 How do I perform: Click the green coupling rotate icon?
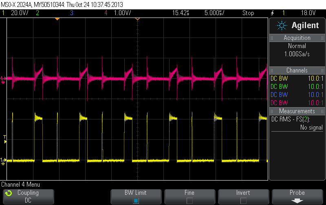9,193
